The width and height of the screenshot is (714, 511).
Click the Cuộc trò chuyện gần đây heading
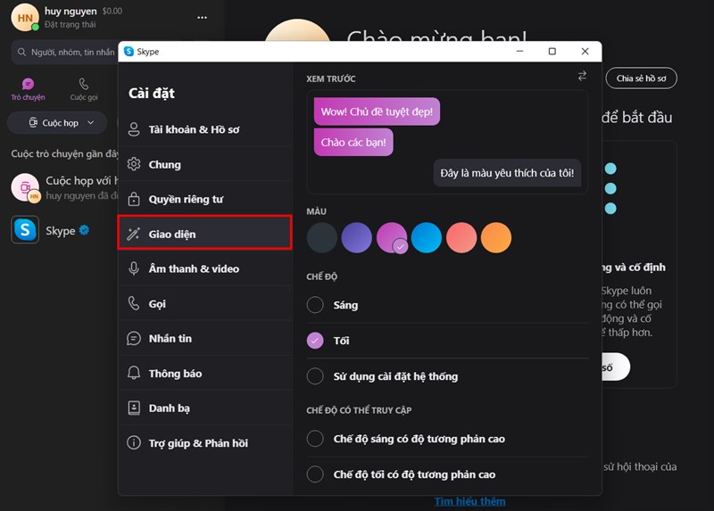pyautogui.click(x=64, y=153)
